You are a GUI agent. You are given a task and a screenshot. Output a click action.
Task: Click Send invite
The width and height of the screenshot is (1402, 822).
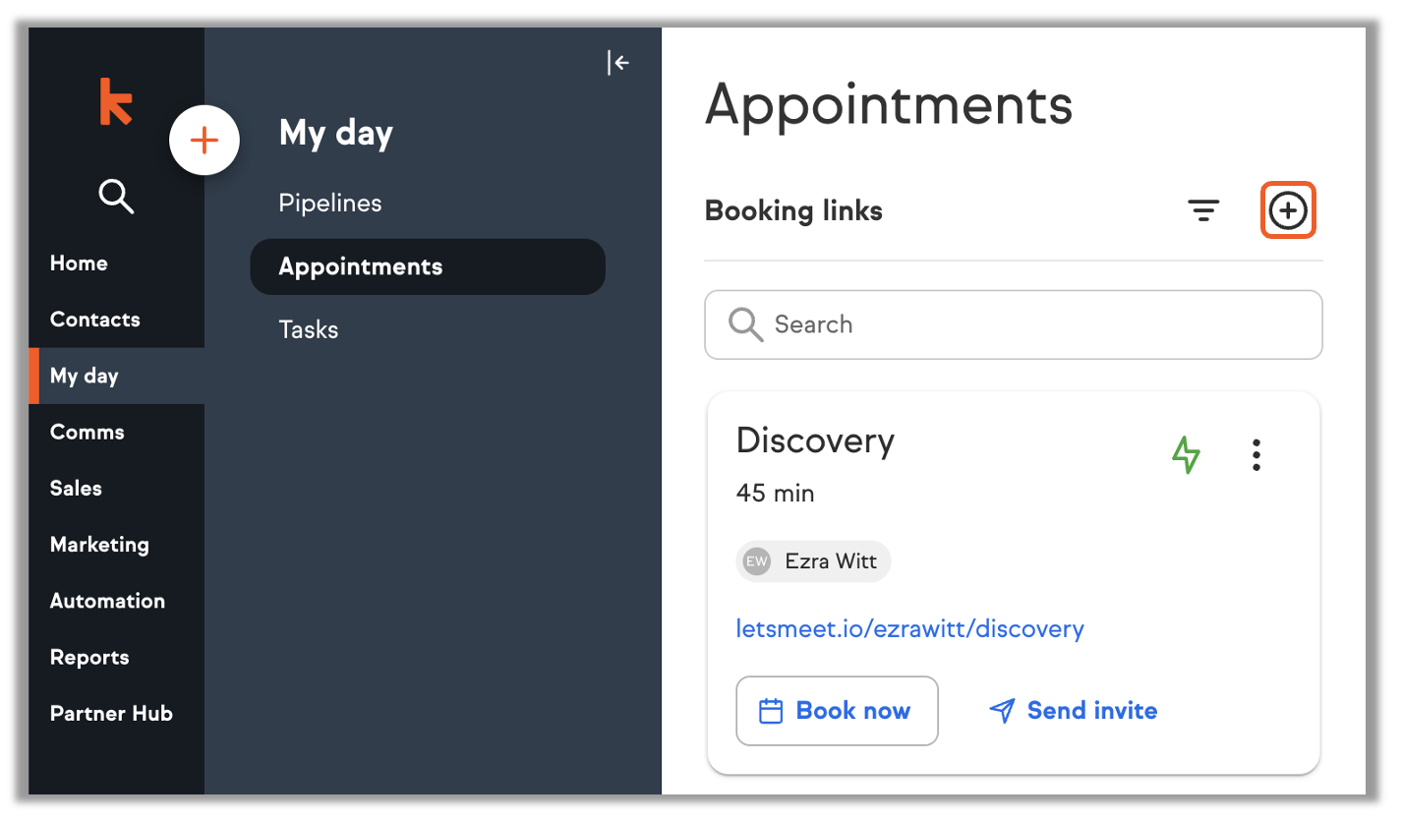[x=1073, y=711]
